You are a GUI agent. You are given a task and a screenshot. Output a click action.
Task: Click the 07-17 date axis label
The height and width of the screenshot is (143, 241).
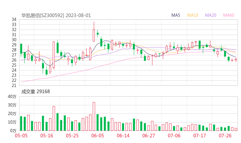point(200,136)
